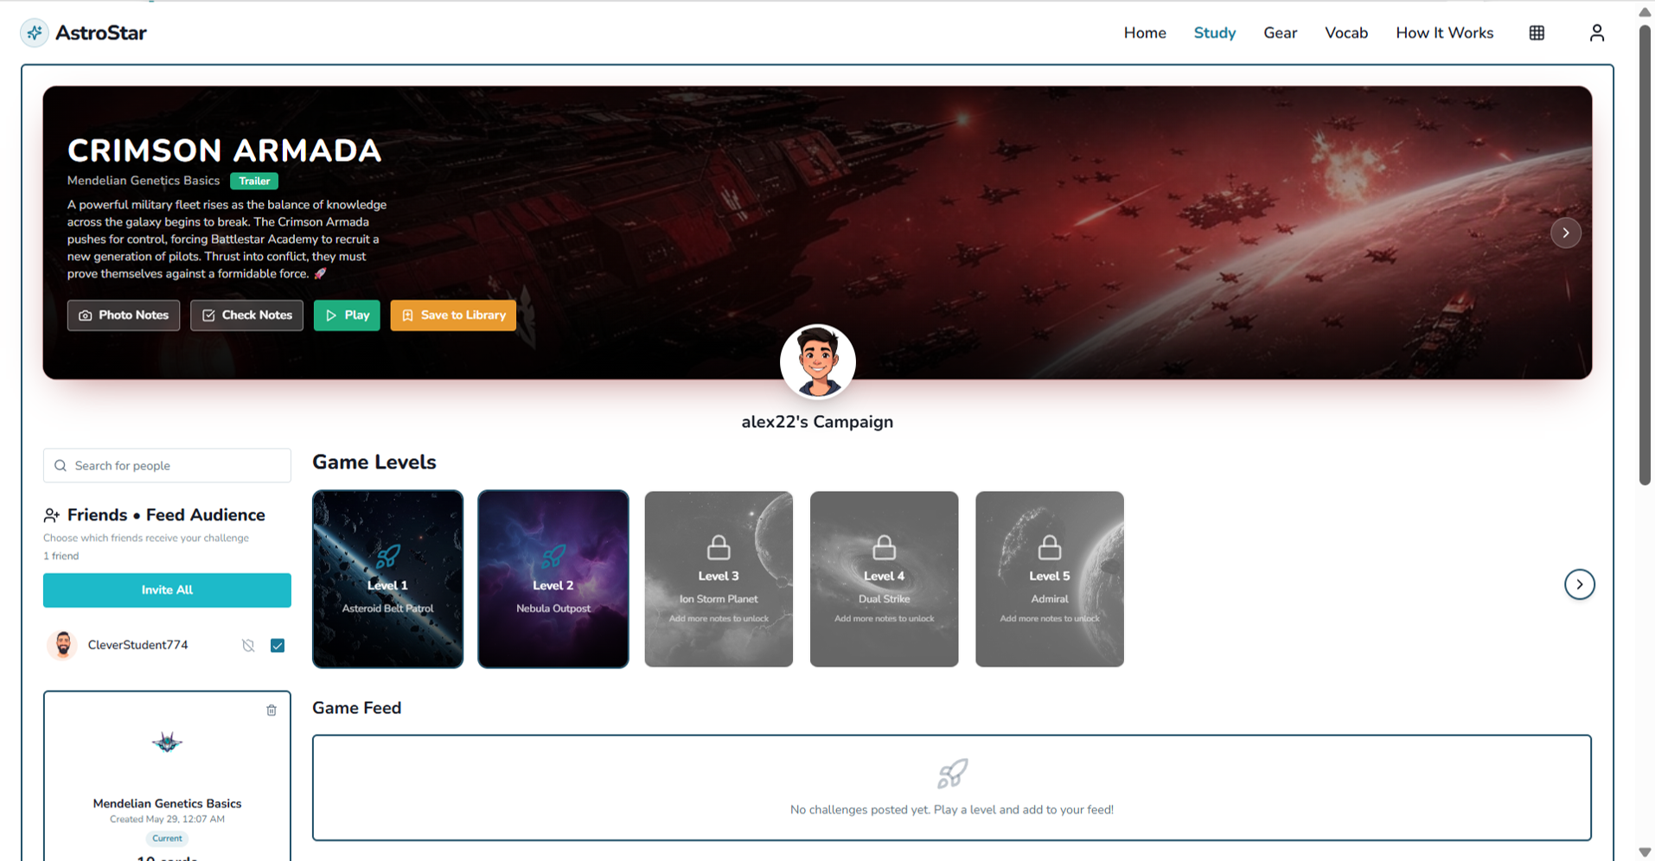Click the Mendelian Genetics Basics card title
The height and width of the screenshot is (861, 1655).
[x=167, y=804]
